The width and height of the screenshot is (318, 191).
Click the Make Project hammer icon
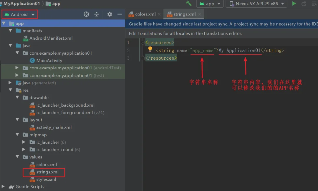click(189, 4)
